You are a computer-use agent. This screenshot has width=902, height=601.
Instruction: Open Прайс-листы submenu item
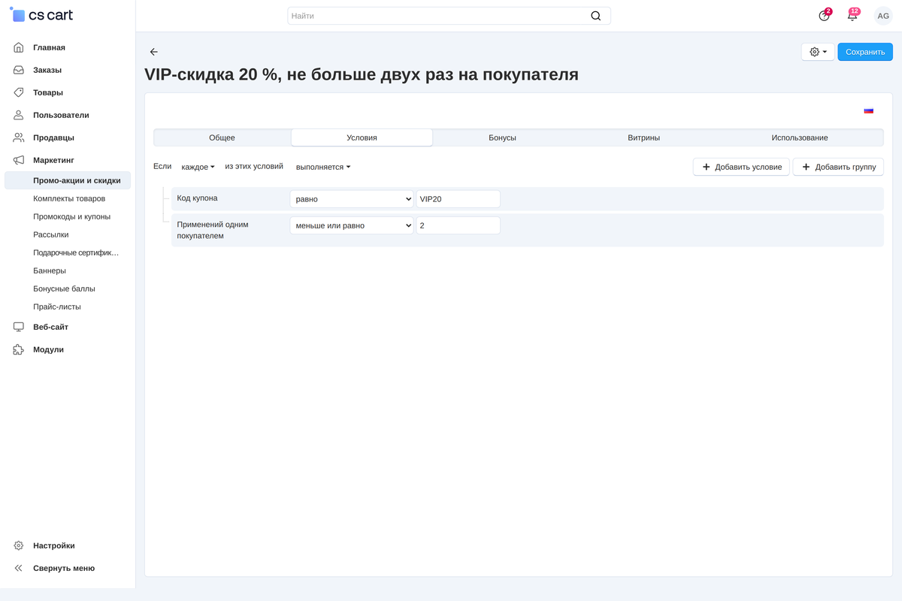[57, 307]
